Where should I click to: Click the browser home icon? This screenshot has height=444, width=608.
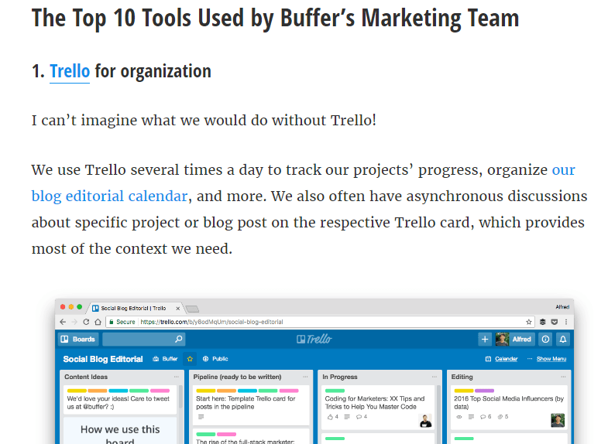click(98, 322)
